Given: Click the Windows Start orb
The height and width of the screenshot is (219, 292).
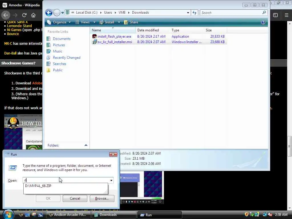Looking at the screenshot, I should coord(8,214).
